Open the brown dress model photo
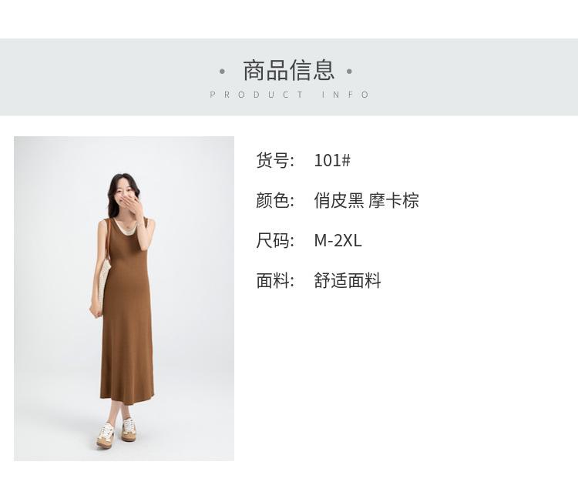 [124, 299]
